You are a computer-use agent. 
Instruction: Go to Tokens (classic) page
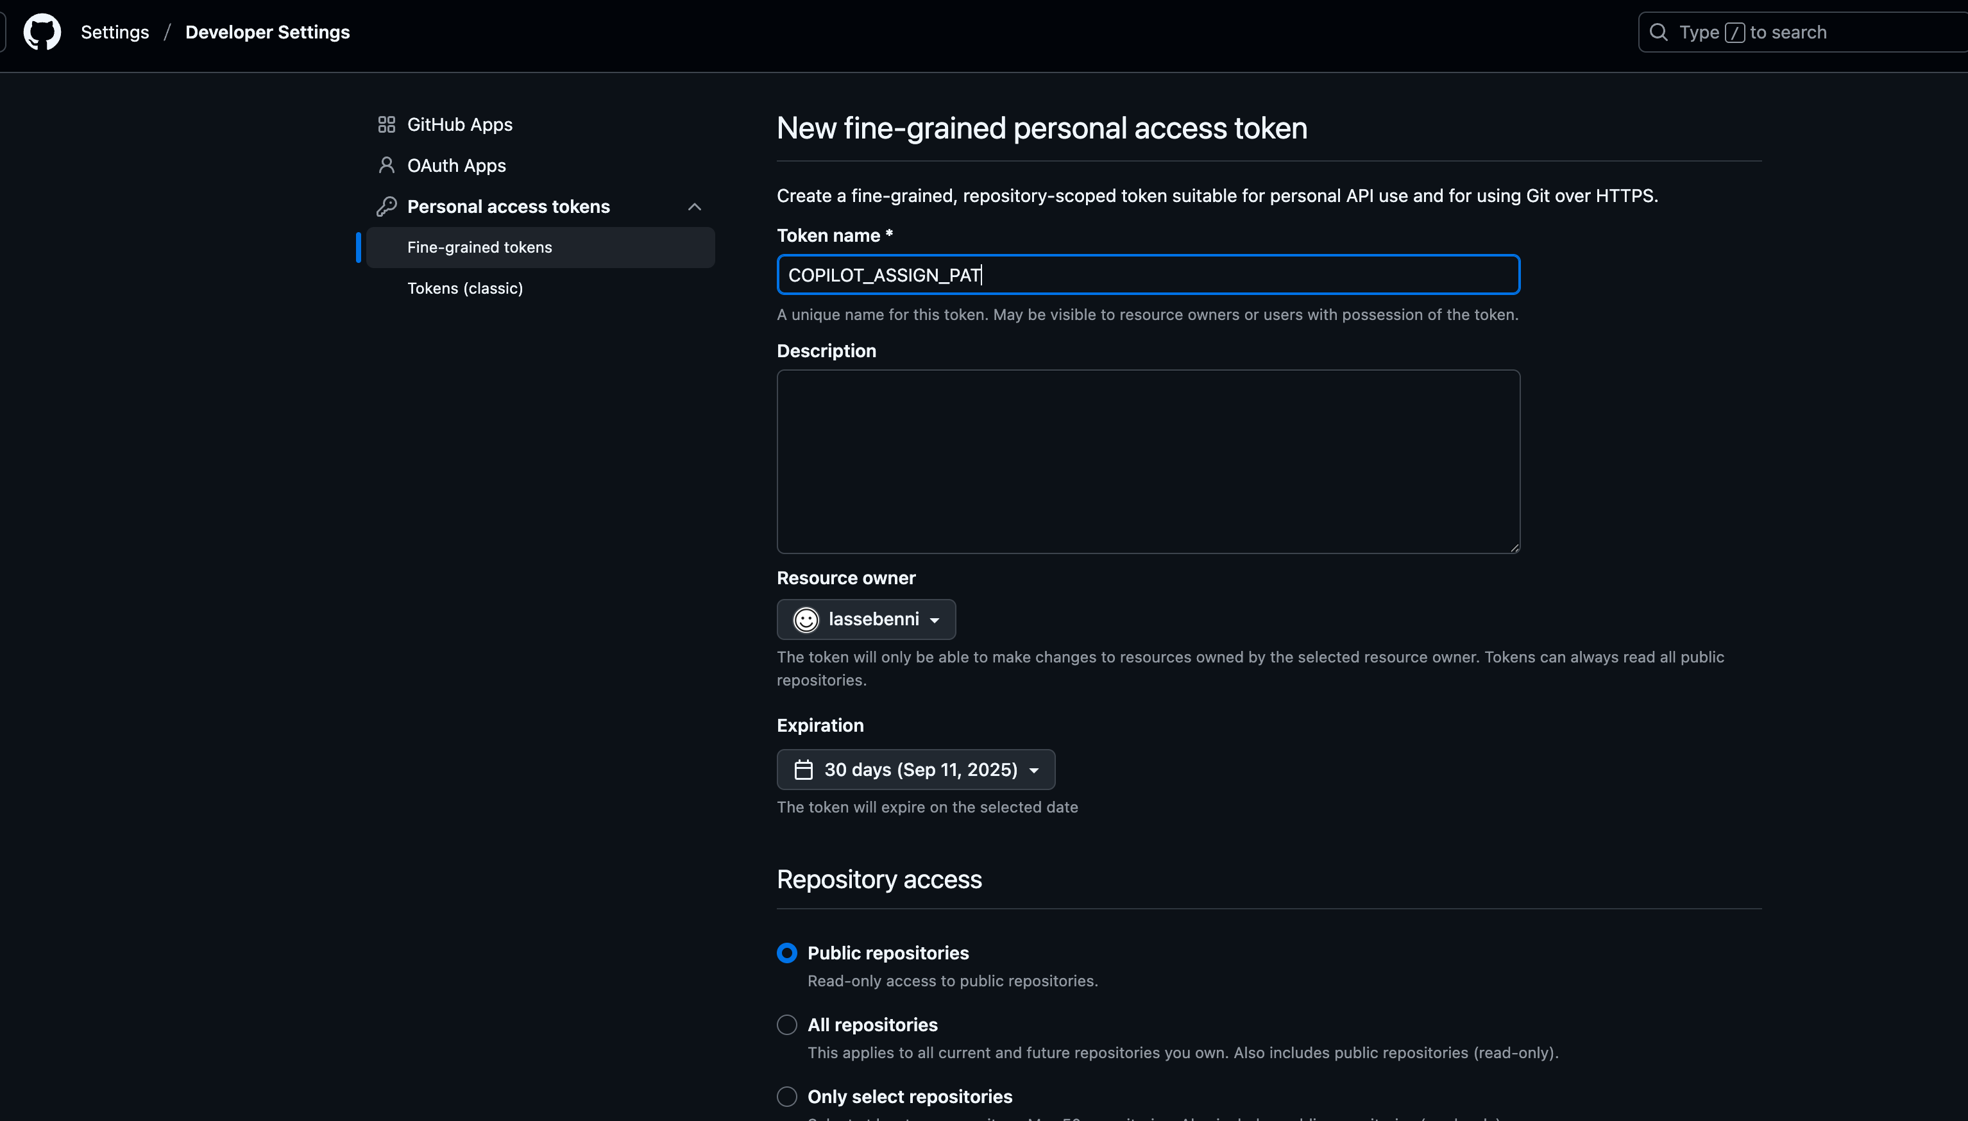[x=465, y=288]
